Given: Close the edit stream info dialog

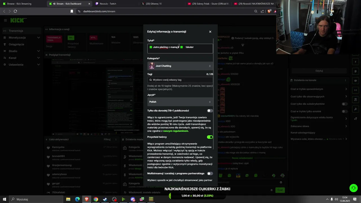Looking at the screenshot, I should pos(210,32).
